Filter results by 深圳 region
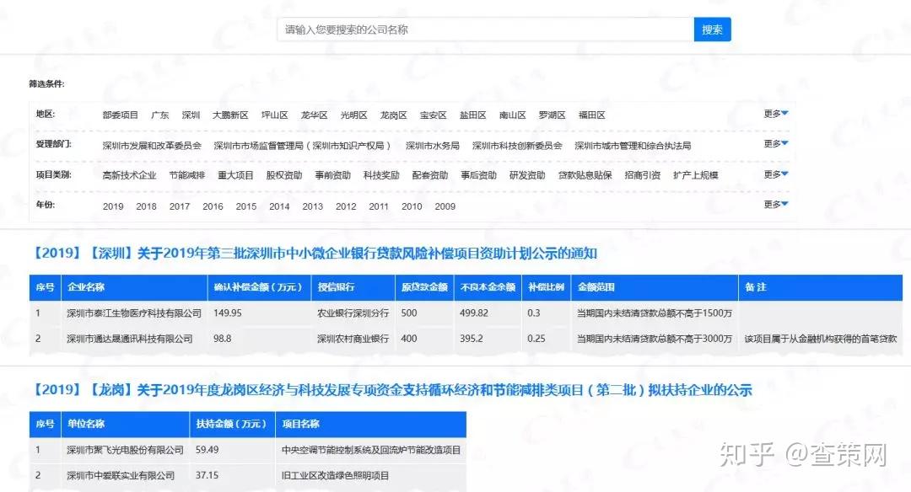 tap(191, 115)
